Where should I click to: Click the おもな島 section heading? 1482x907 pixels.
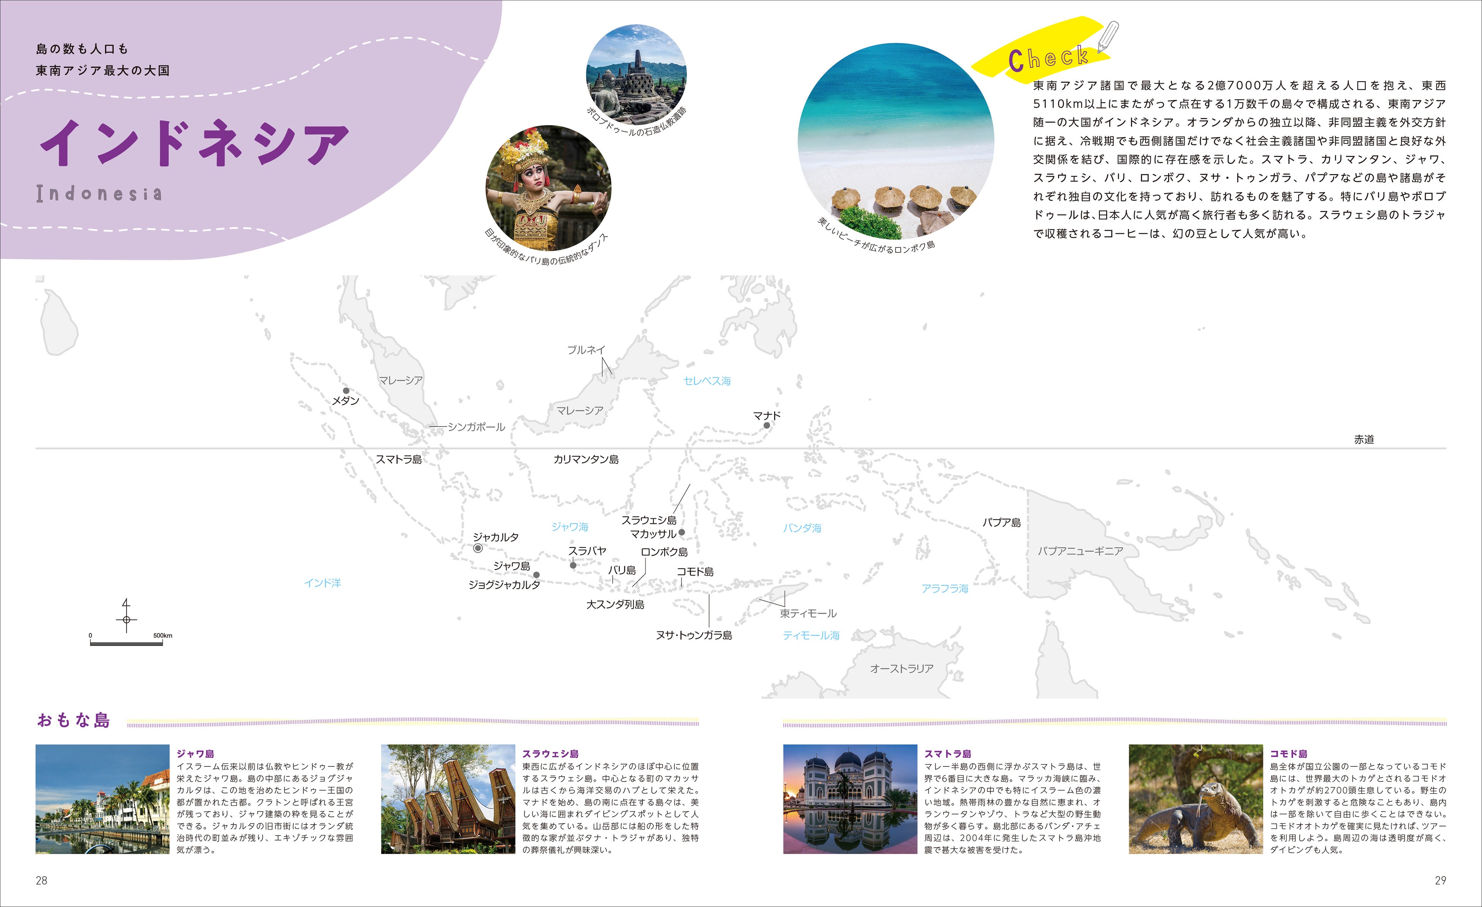tap(73, 720)
